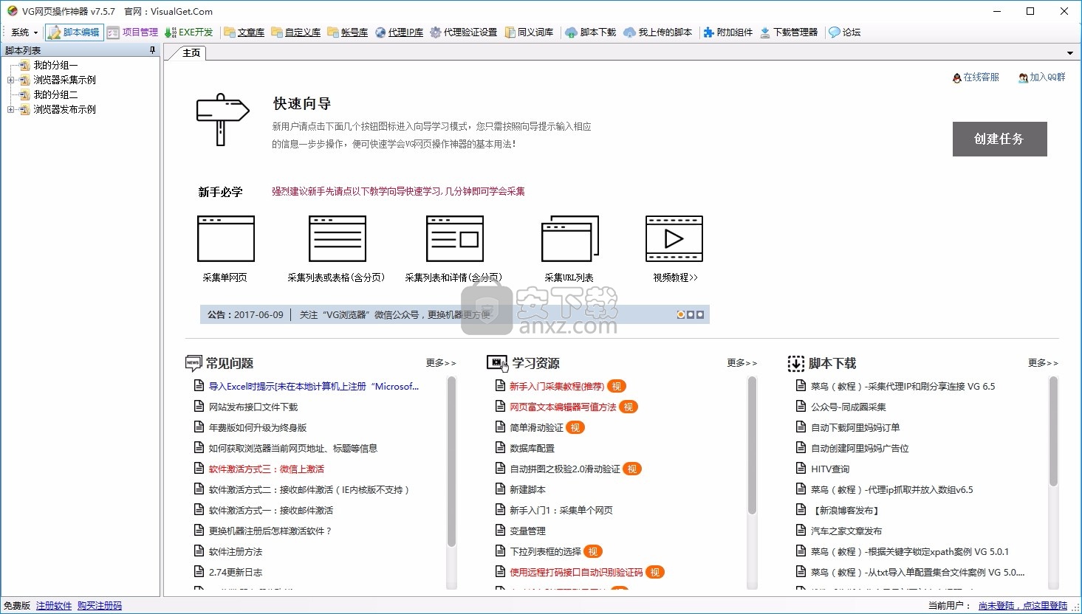Pin the 脚本列表 panel
The image size is (1082, 614).
[153, 50]
